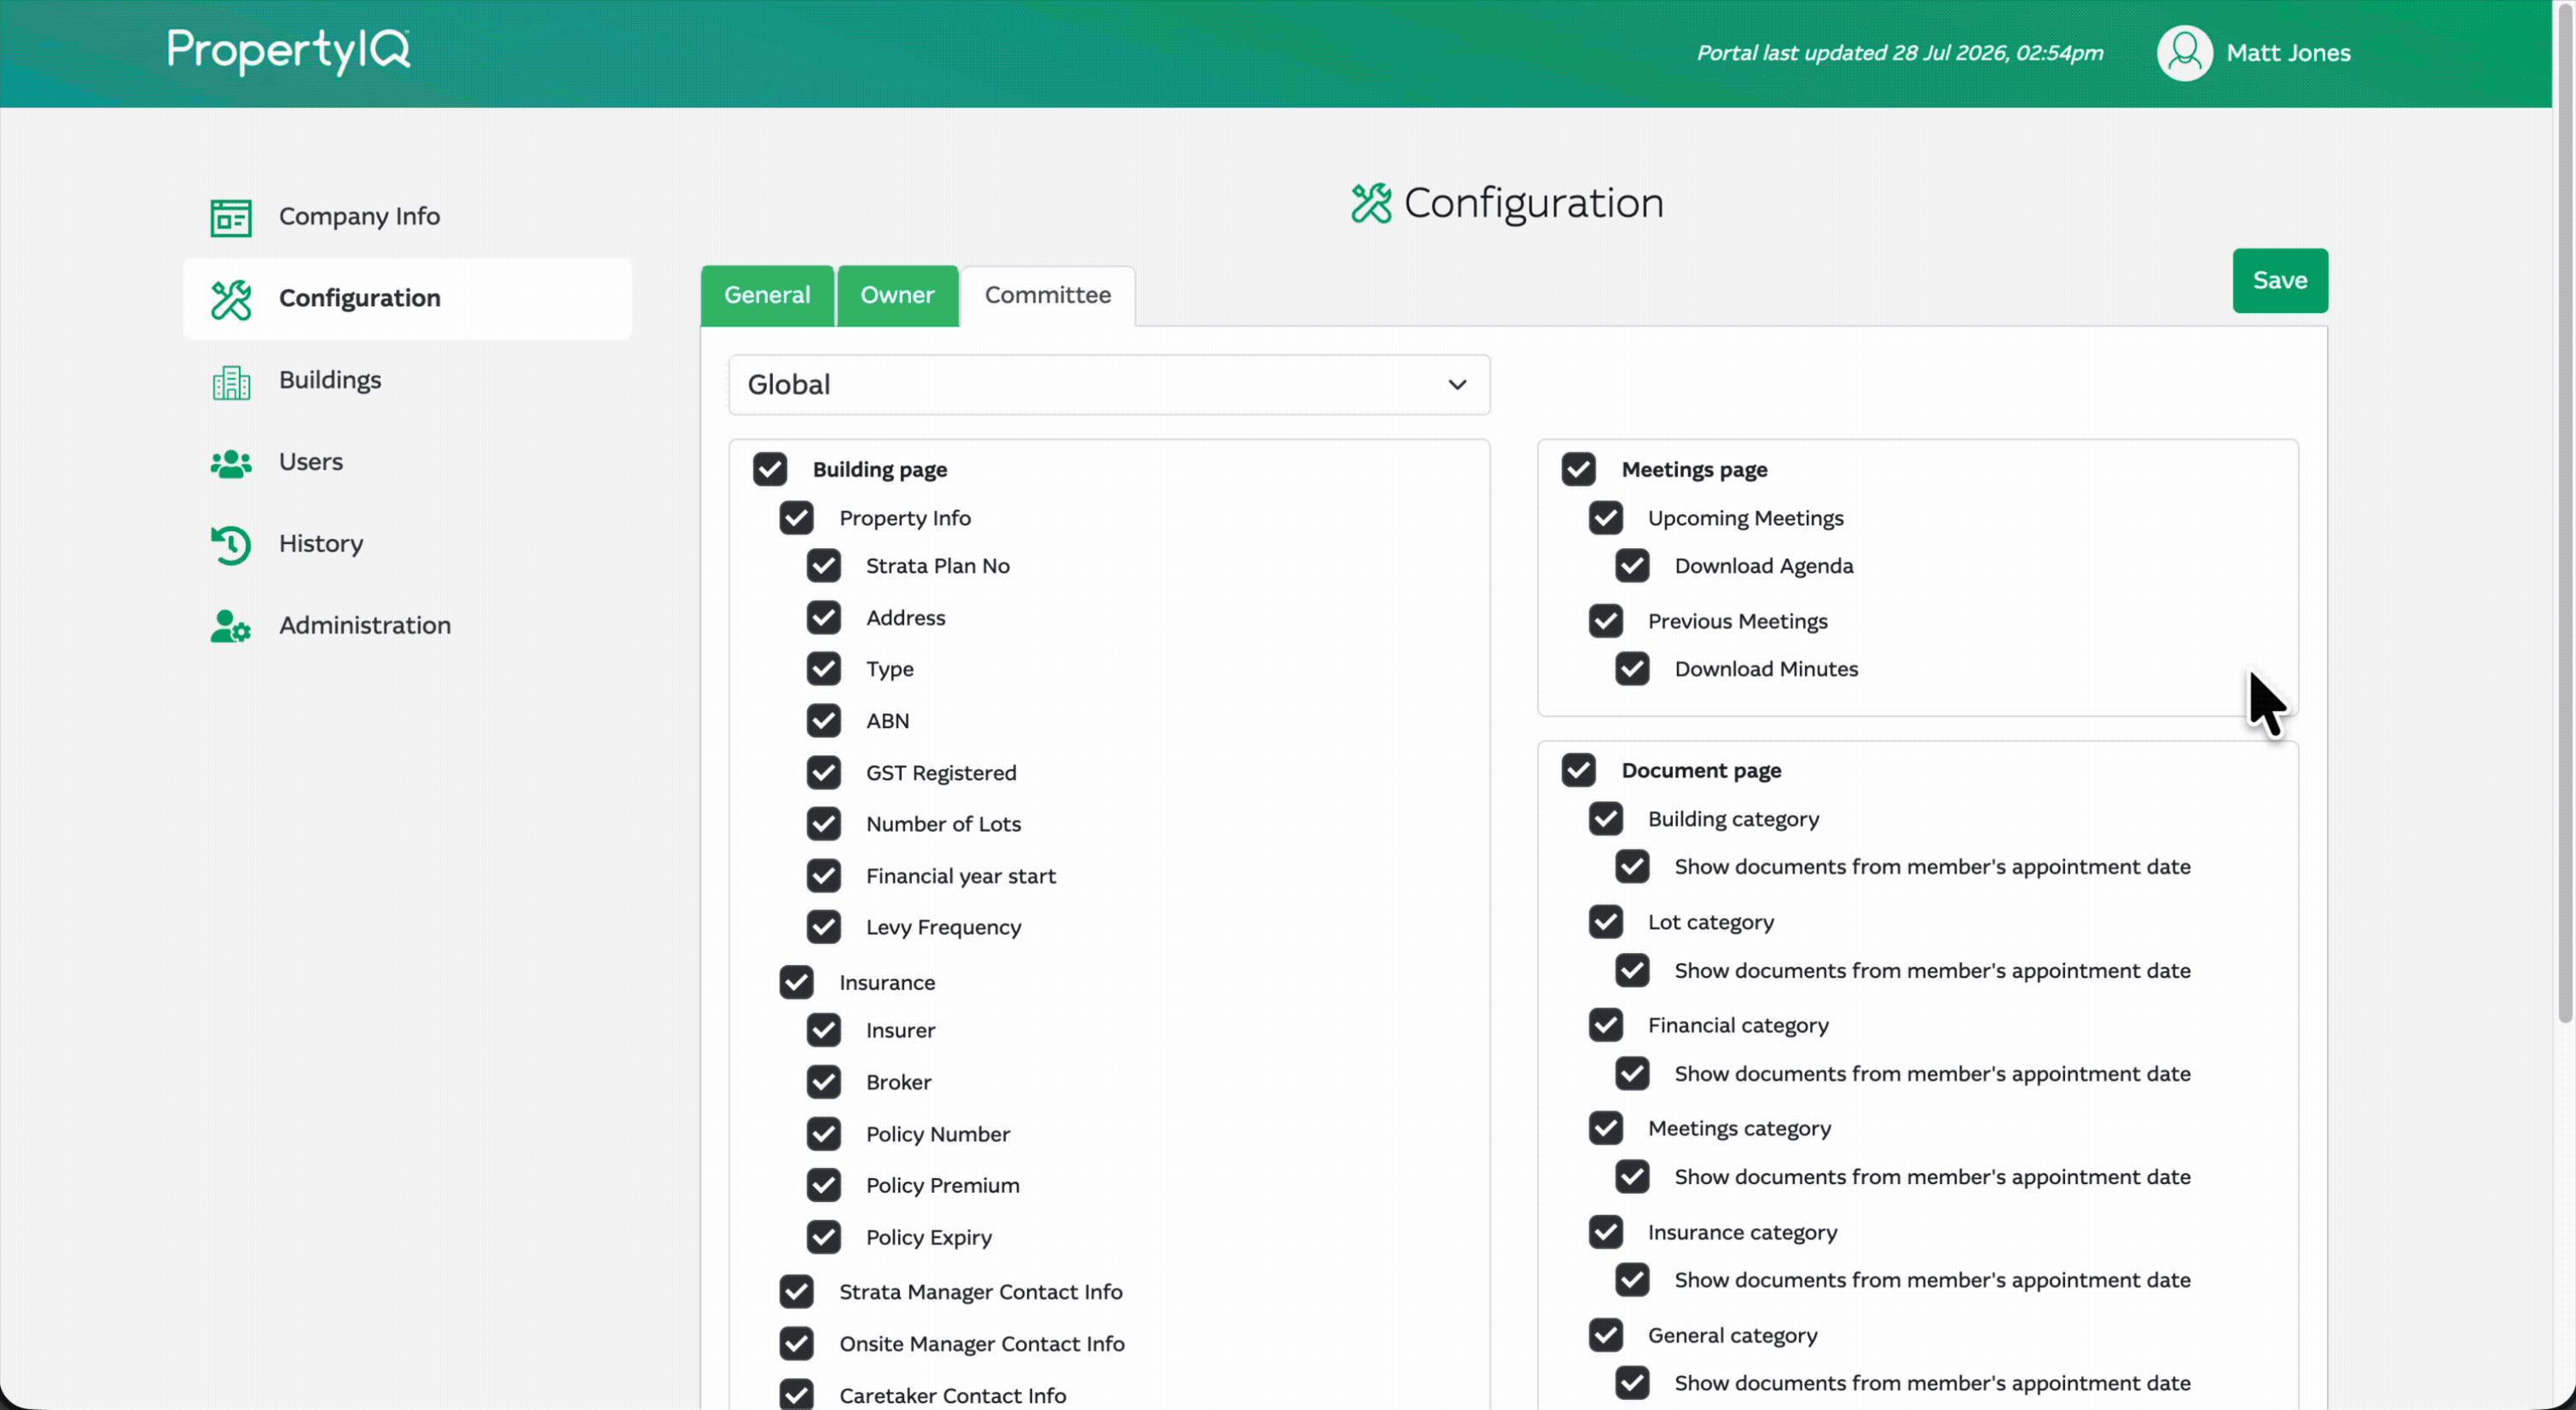The image size is (2576, 1410).
Task: Toggle Meetings category checkbox
Action: 1606,1130
